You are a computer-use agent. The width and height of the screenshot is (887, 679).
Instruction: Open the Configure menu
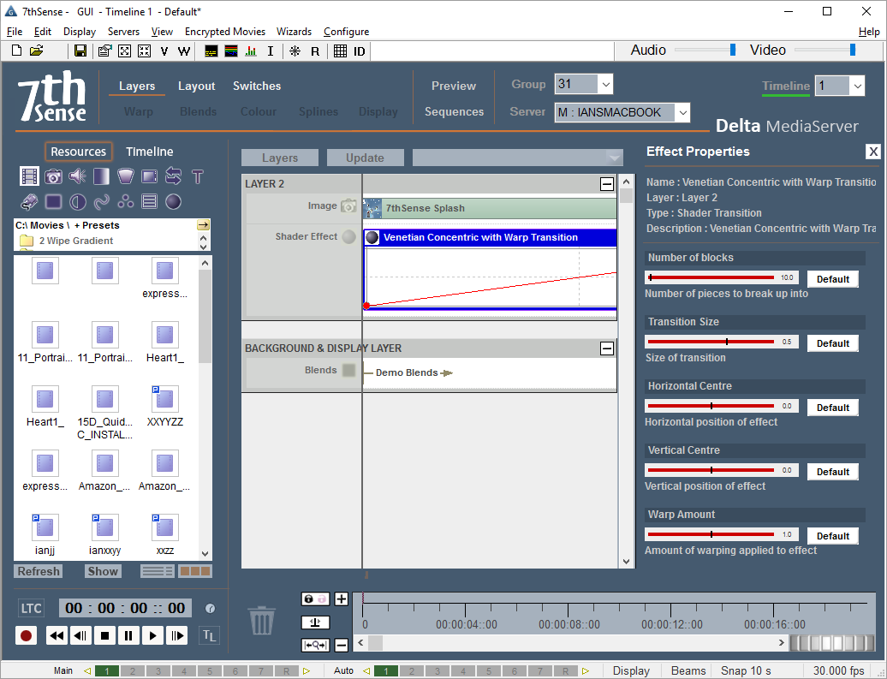346,32
